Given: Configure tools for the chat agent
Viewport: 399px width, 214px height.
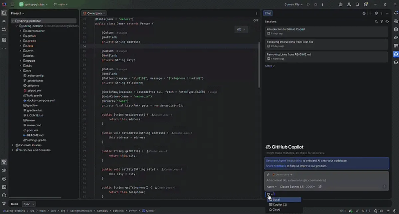Looking at the screenshot, I should coord(320,187).
